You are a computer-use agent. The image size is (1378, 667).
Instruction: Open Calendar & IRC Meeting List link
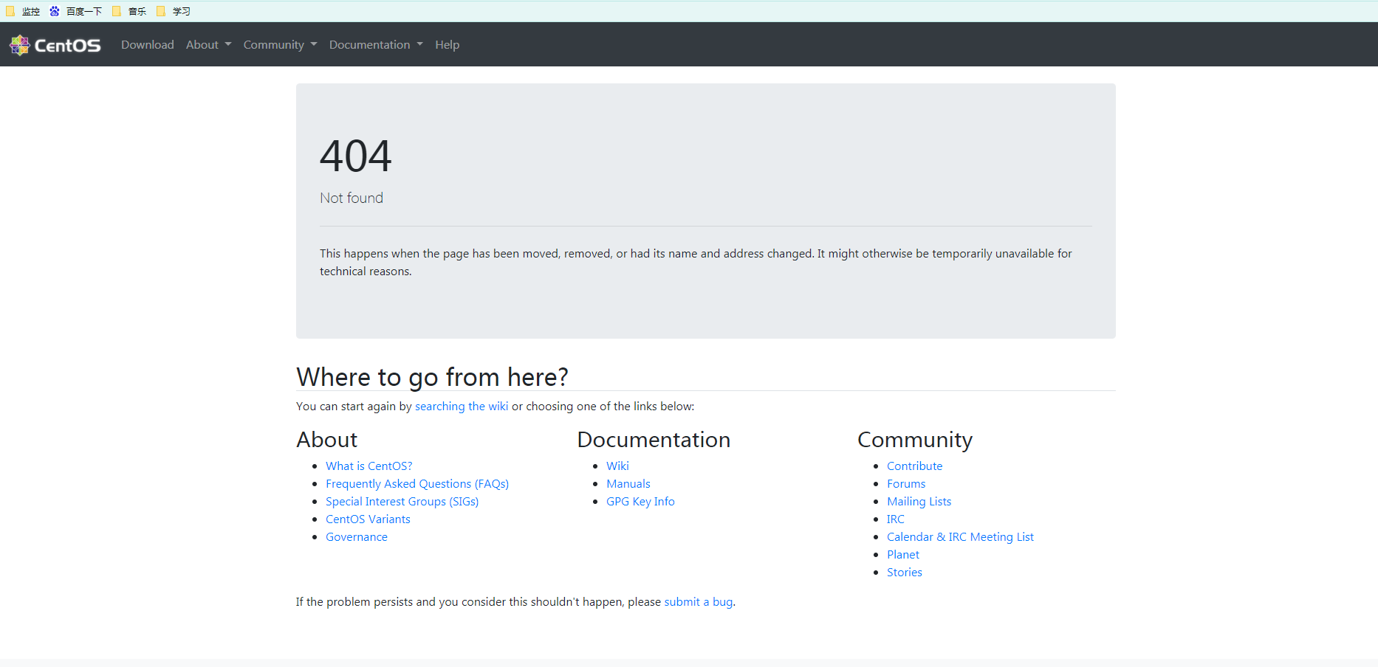point(960,537)
